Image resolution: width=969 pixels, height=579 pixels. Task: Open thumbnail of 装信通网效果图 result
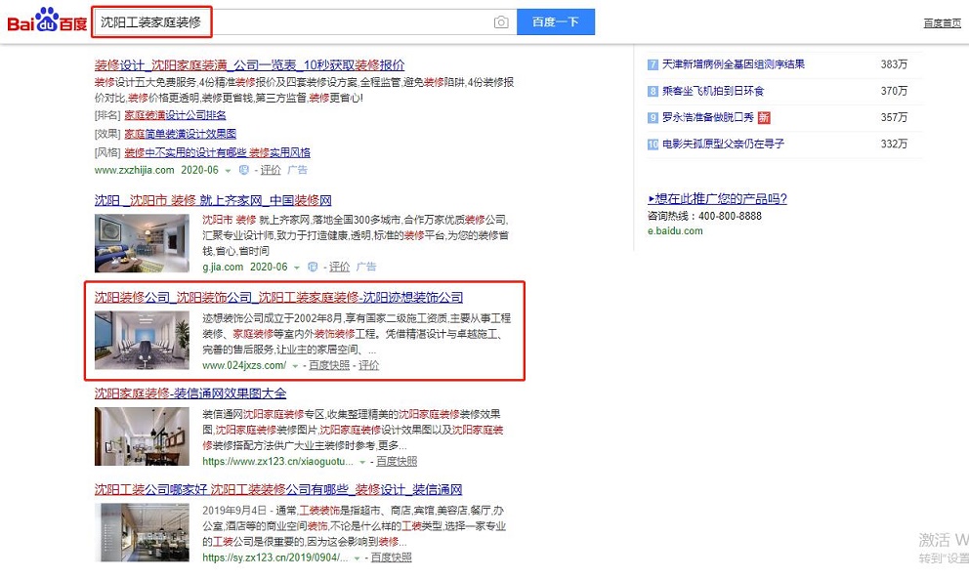click(x=142, y=436)
